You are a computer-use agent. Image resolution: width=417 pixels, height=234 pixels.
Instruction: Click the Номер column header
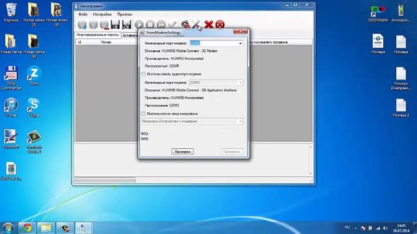pos(106,42)
